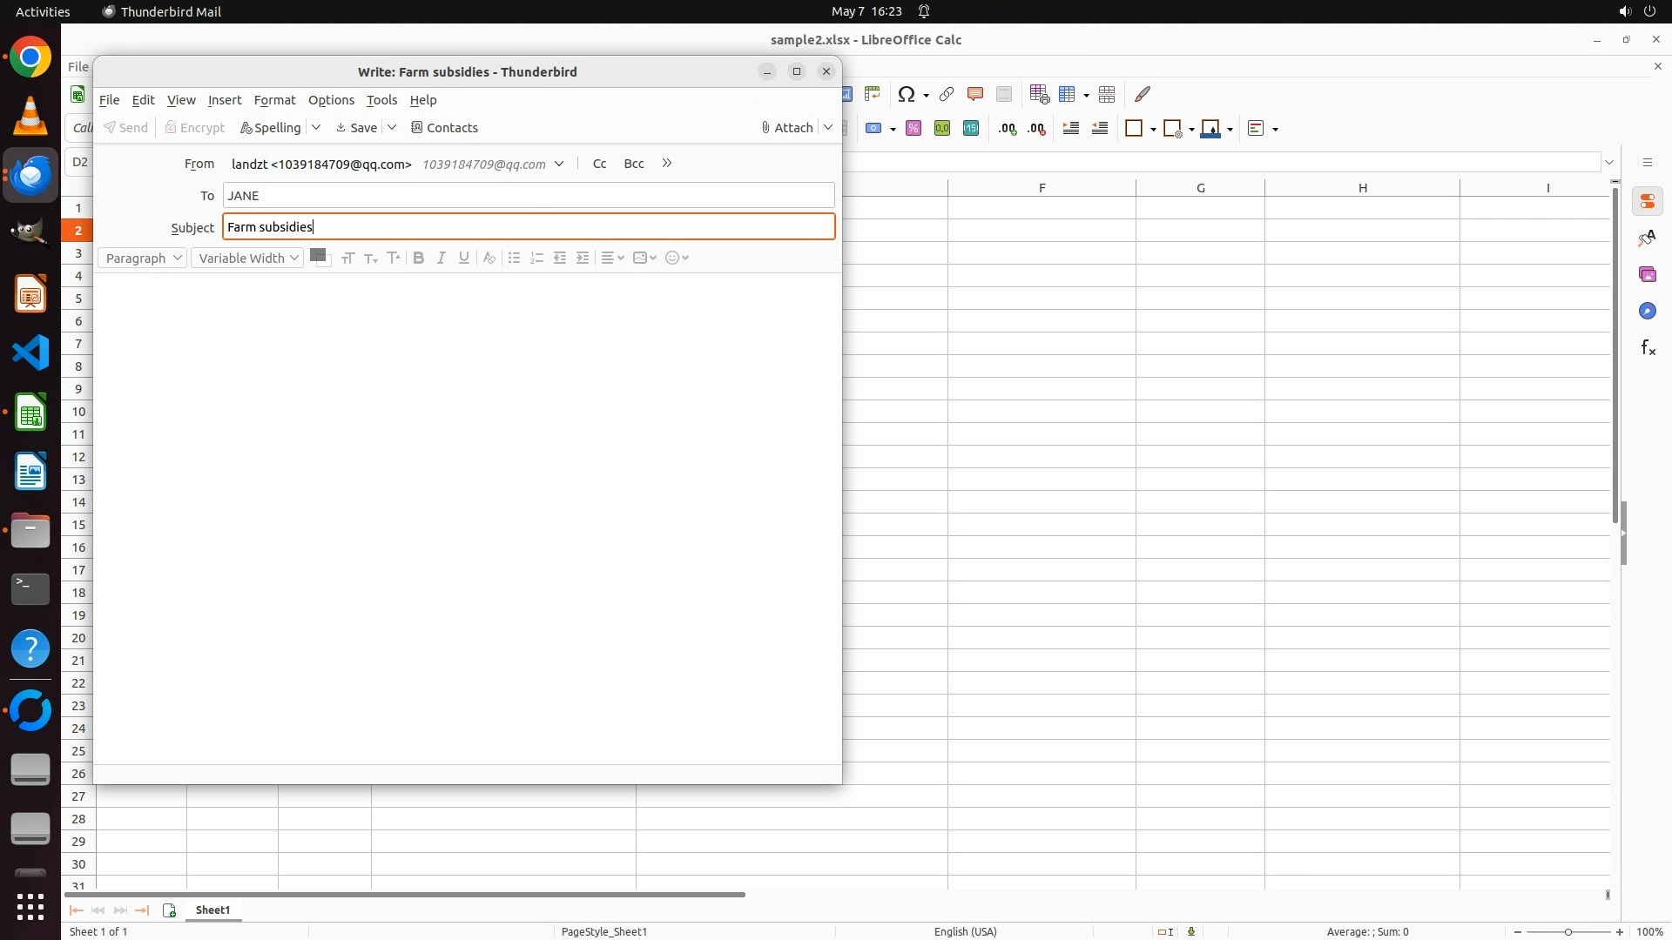This screenshot has width=1672, height=940.
Task: Apply bulleted list to message
Action: [514, 258]
